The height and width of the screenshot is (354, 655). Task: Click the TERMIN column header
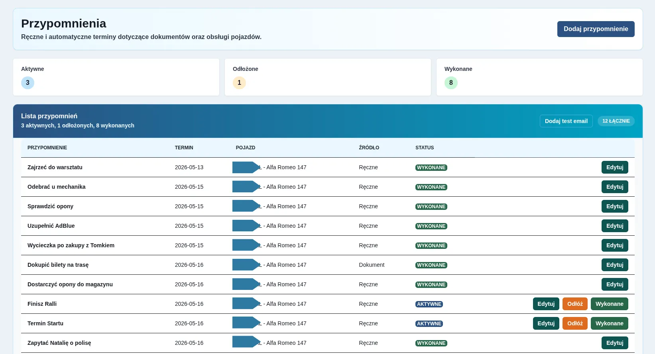pos(184,148)
